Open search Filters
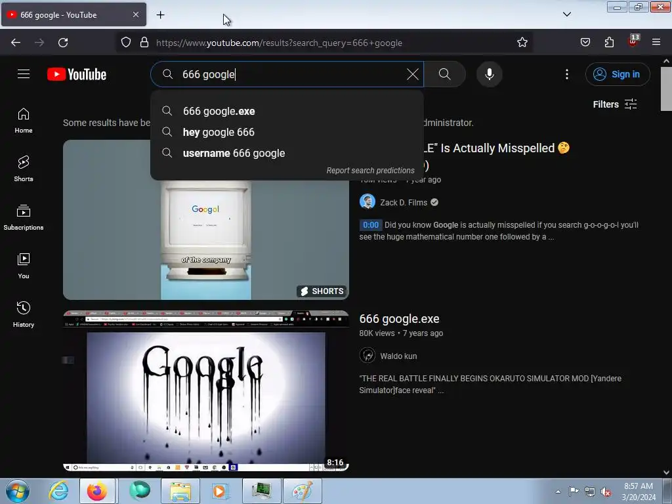The height and width of the screenshot is (504, 672). (x=614, y=104)
